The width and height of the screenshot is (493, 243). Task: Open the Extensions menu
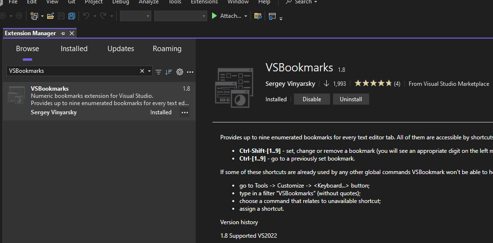point(204,2)
